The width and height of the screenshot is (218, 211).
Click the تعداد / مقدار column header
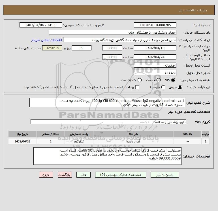(x=51, y=134)
